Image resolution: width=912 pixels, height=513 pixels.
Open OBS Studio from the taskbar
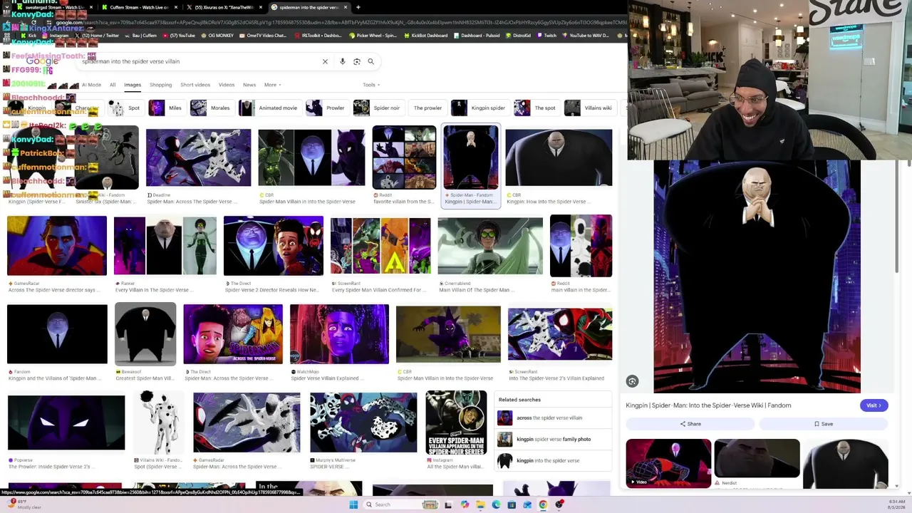559,504
